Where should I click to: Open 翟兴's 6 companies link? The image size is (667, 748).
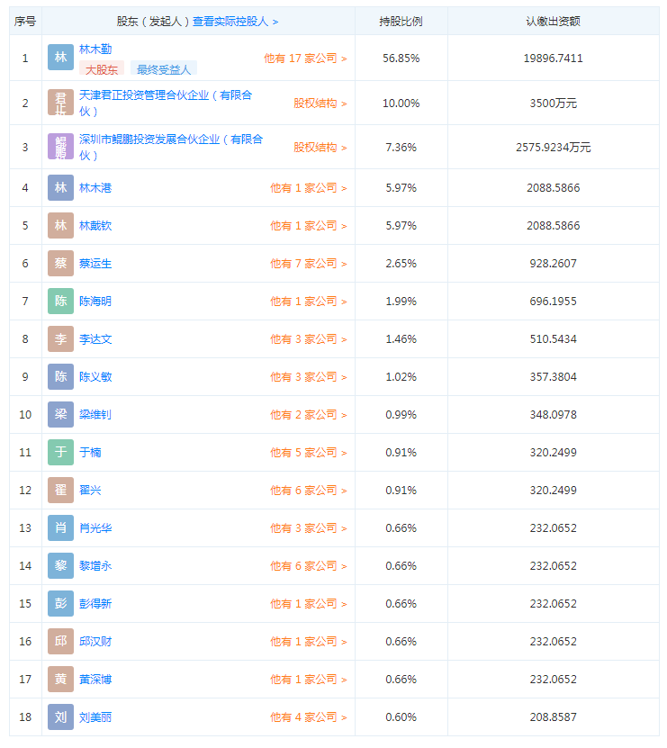(308, 491)
